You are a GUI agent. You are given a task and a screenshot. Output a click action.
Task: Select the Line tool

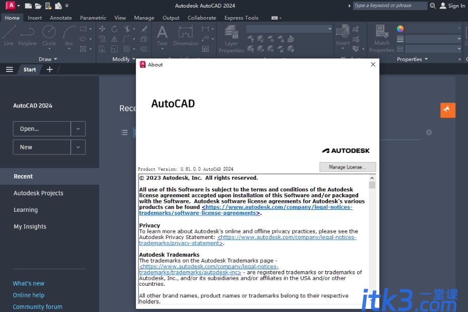point(9,36)
